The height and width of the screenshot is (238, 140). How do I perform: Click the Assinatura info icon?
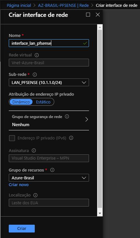(34, 150)
